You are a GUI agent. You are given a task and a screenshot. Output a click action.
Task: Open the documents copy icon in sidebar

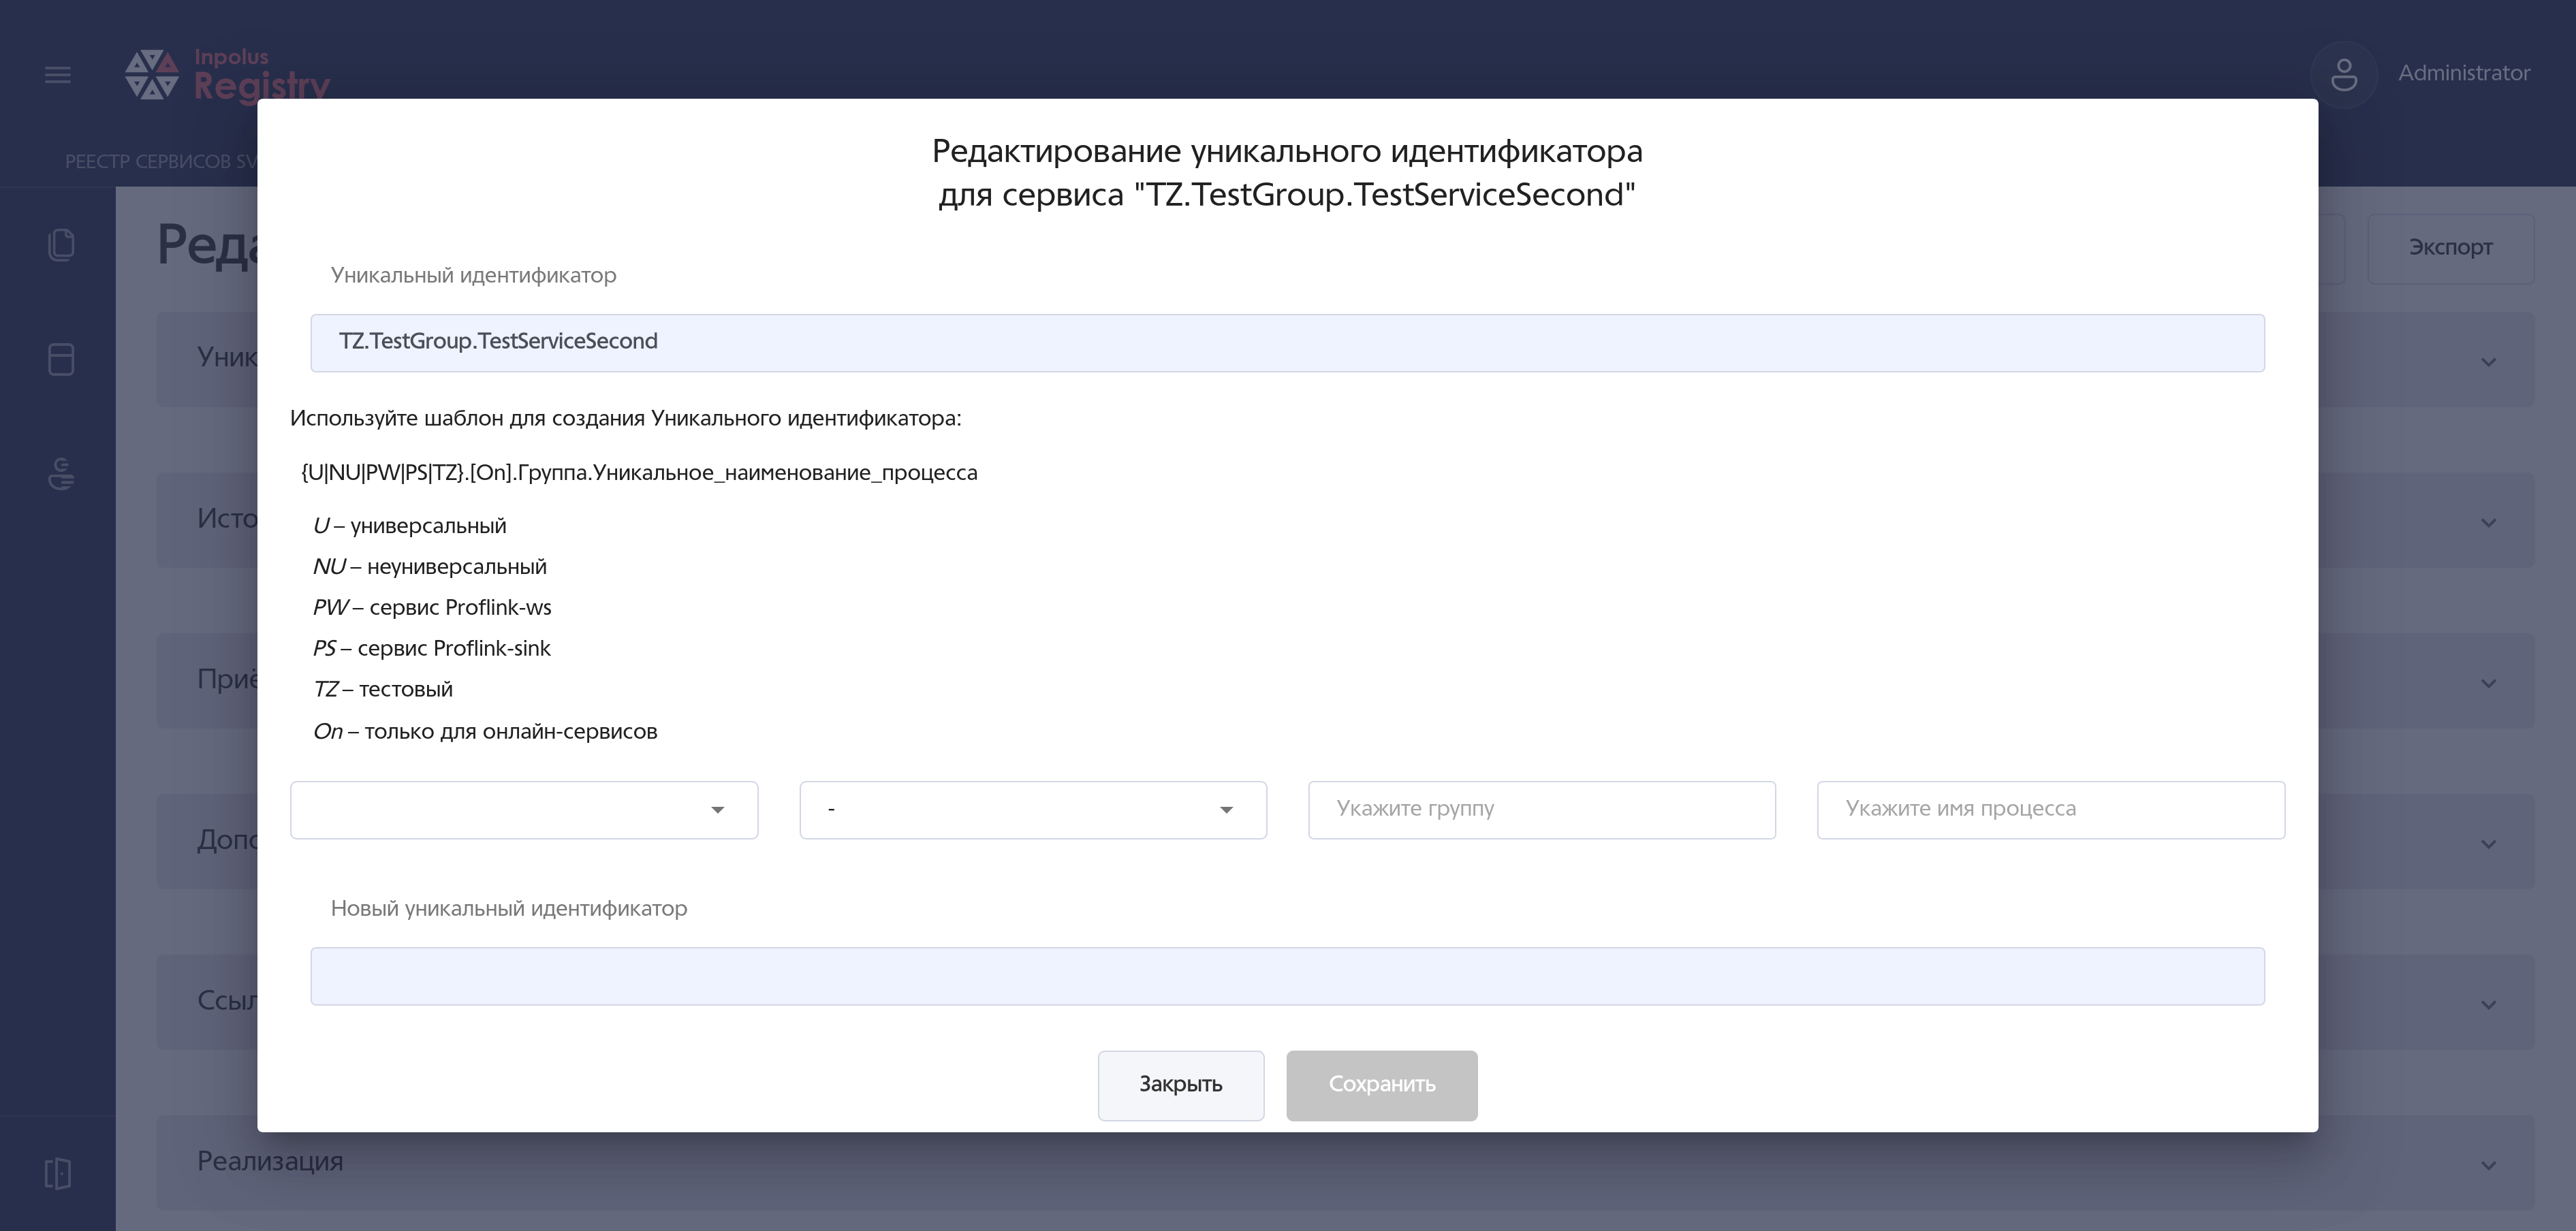(61, 245)
